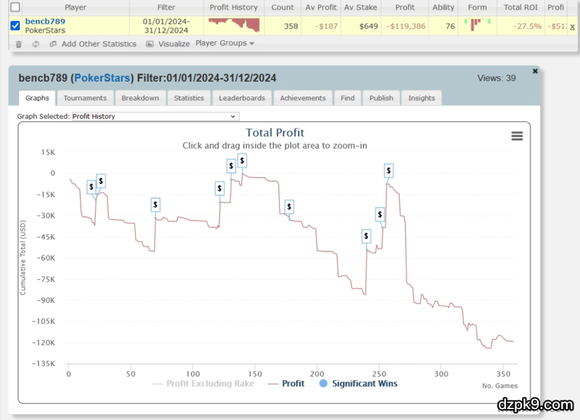
Task: Open the chart hamburger menu icon
Action: click(517, 136)
